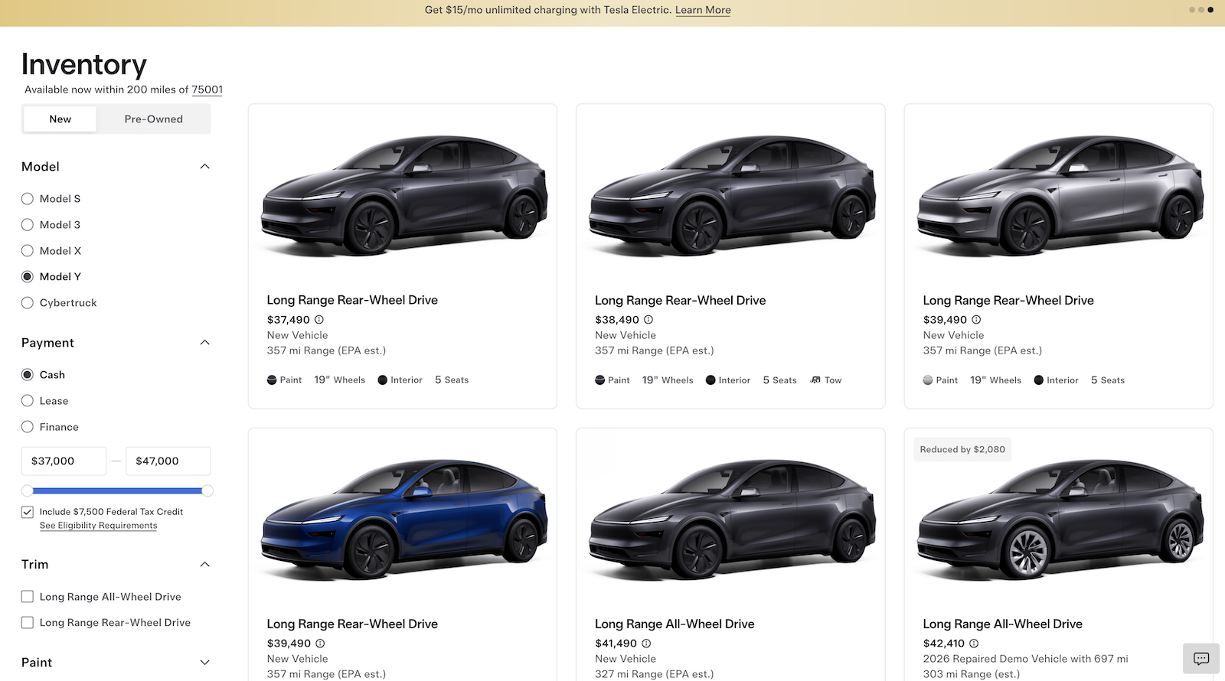The width and height of the screenshot is (1225, 681).
Task: Open price info icon beside $39,490 gray car
Action: tap(976, 320)
